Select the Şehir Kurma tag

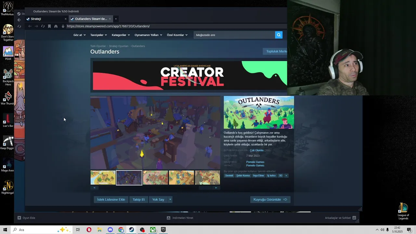tap(243, 175)
